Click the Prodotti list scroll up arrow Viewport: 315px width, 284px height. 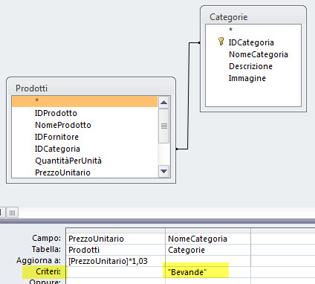click(x=163, y=103)
